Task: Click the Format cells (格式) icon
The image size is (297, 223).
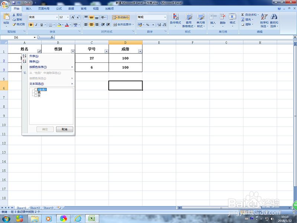Action: coord(232,17)
